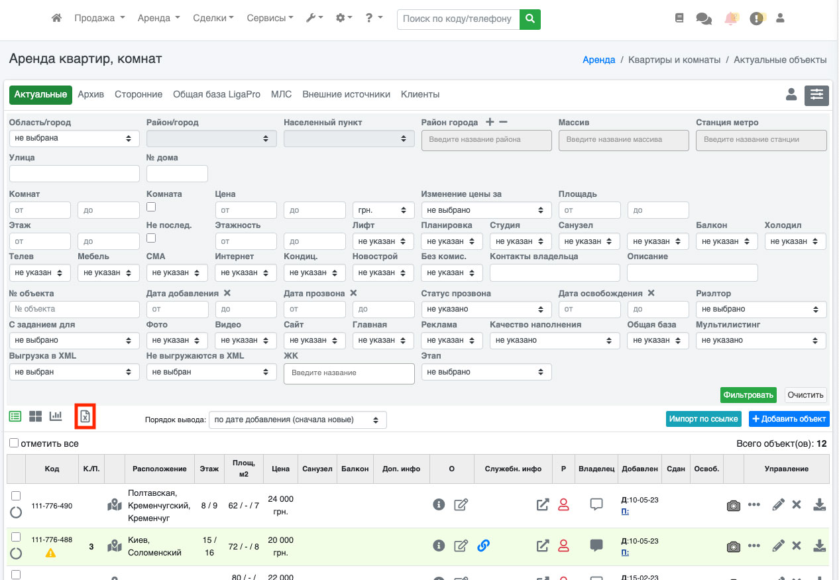Open the chat messages icon
This screenshot has width=839, height=580.
click(704, 19)
